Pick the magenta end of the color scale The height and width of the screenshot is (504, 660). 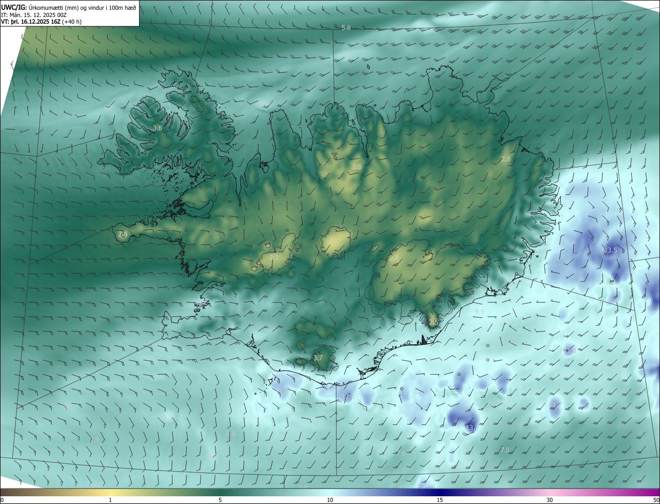pyautogui.click(x=650, y=492)
